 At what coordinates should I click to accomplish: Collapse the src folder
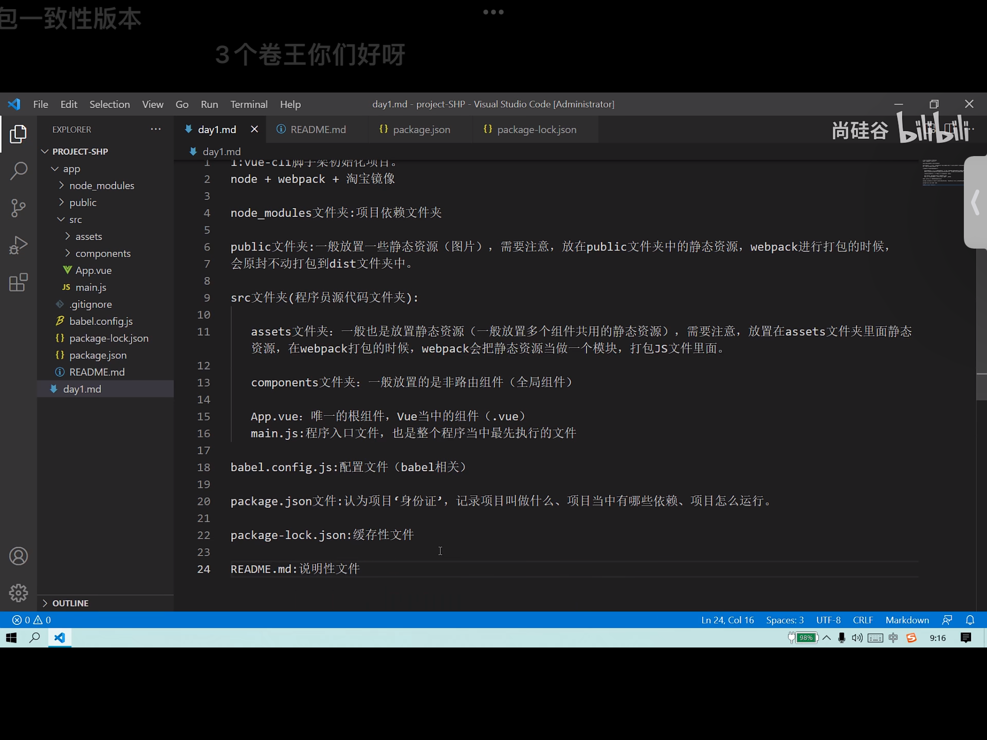click(x=75, y=220)
